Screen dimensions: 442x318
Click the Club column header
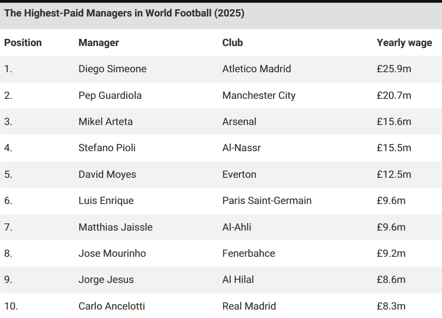(232, 43)
